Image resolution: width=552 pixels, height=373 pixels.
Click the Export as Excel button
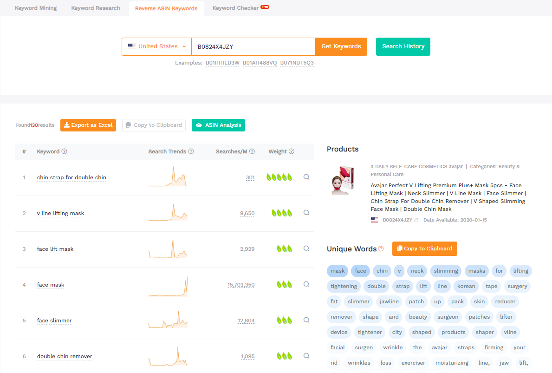click(x=88, y=125)
